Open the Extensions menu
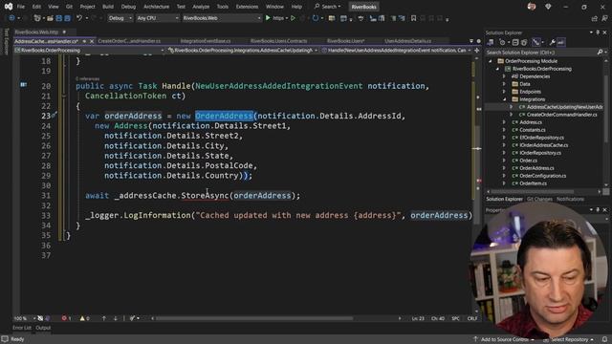Viewport: 612px width, 344px height. (x=247, y=7)
